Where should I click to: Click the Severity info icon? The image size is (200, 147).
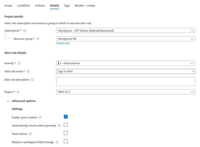(19, 63)
